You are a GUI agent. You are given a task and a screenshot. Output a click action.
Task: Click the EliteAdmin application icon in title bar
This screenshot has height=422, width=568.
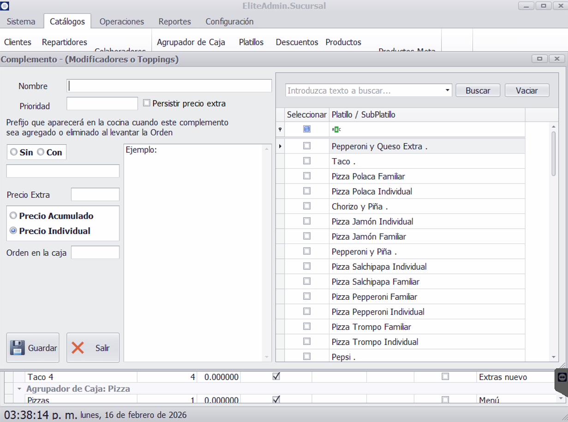(5, 6)
